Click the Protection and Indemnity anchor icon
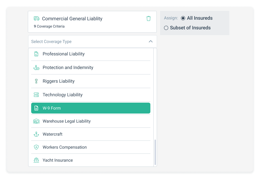 pos(36,68)
